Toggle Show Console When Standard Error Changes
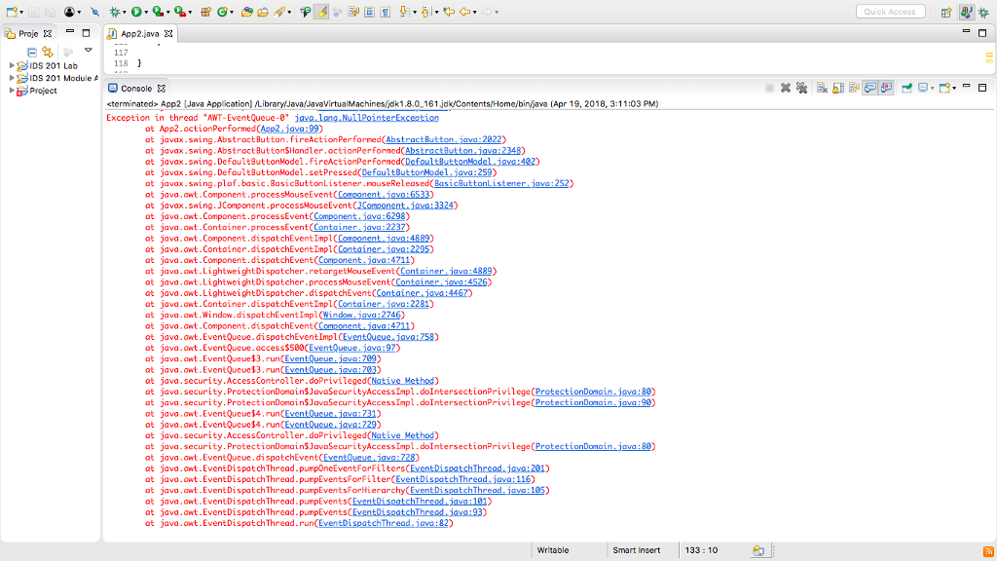Screen dimensions: 997x561 (886, 88)
